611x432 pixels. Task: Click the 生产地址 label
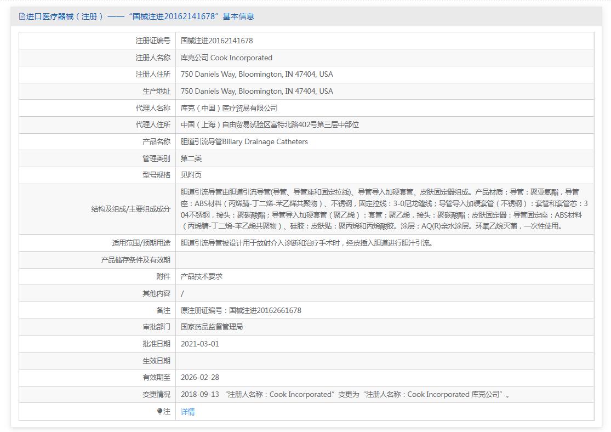point(156,91)
